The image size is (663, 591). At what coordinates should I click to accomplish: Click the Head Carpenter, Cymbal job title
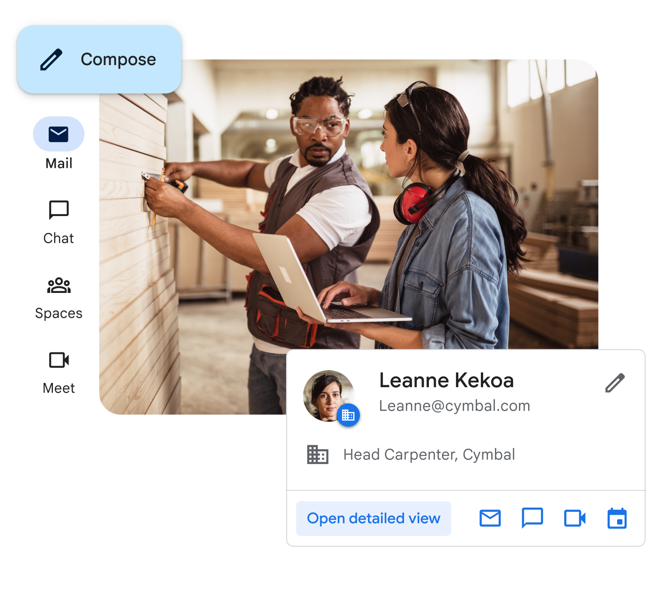coord(428,454)
